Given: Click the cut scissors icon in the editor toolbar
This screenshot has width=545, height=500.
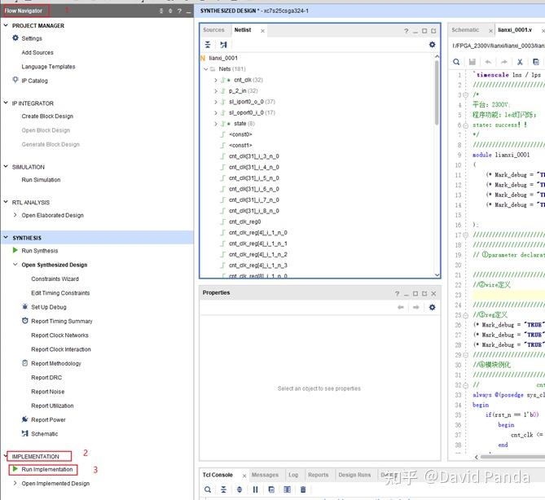Looking at the screenshot, I should point(518,62).
